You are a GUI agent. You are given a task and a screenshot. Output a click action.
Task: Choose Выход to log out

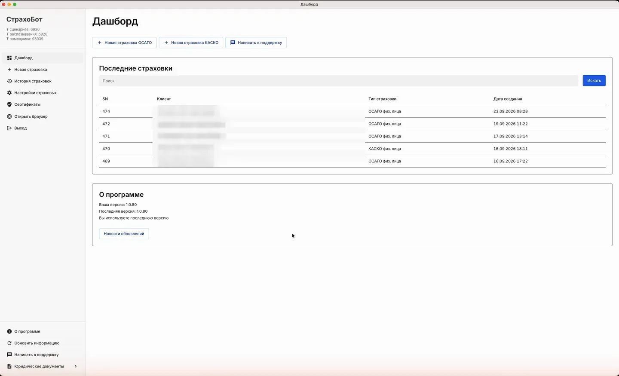pyautogui.click(x=43, y=128)
